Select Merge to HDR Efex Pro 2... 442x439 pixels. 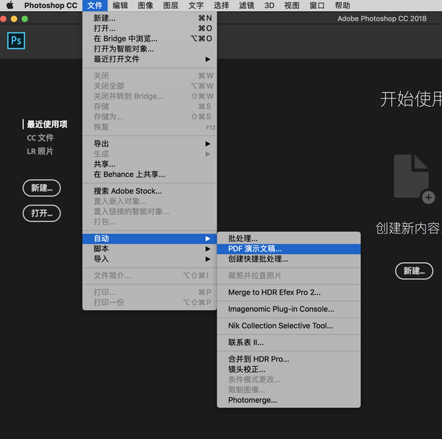click(289, 292)
